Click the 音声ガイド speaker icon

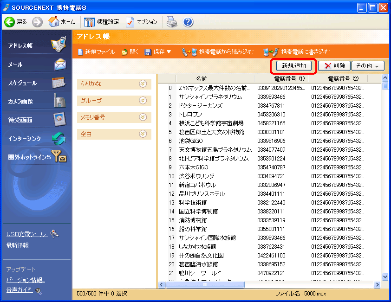[x=39, y=290]
